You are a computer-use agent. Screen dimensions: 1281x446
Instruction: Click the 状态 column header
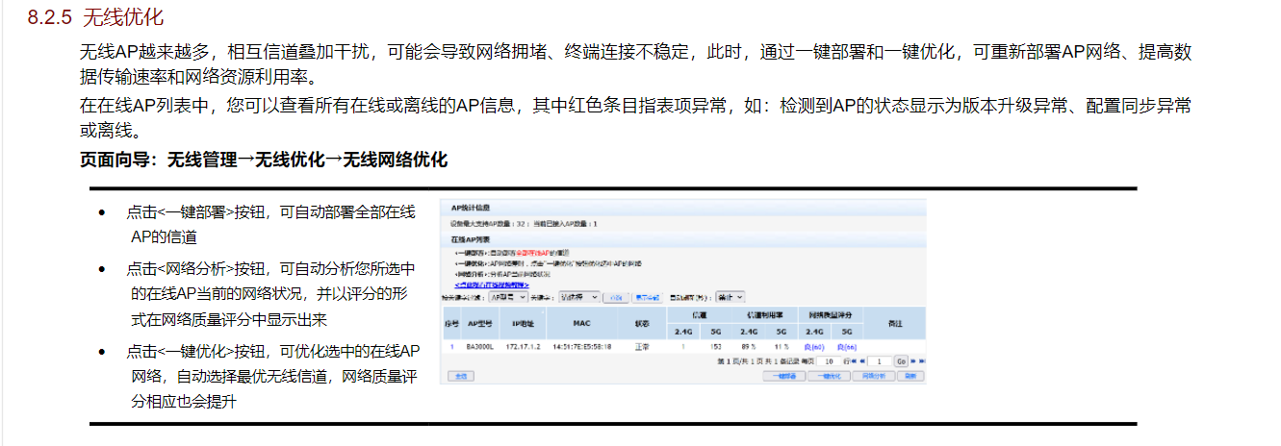[642, 323]
